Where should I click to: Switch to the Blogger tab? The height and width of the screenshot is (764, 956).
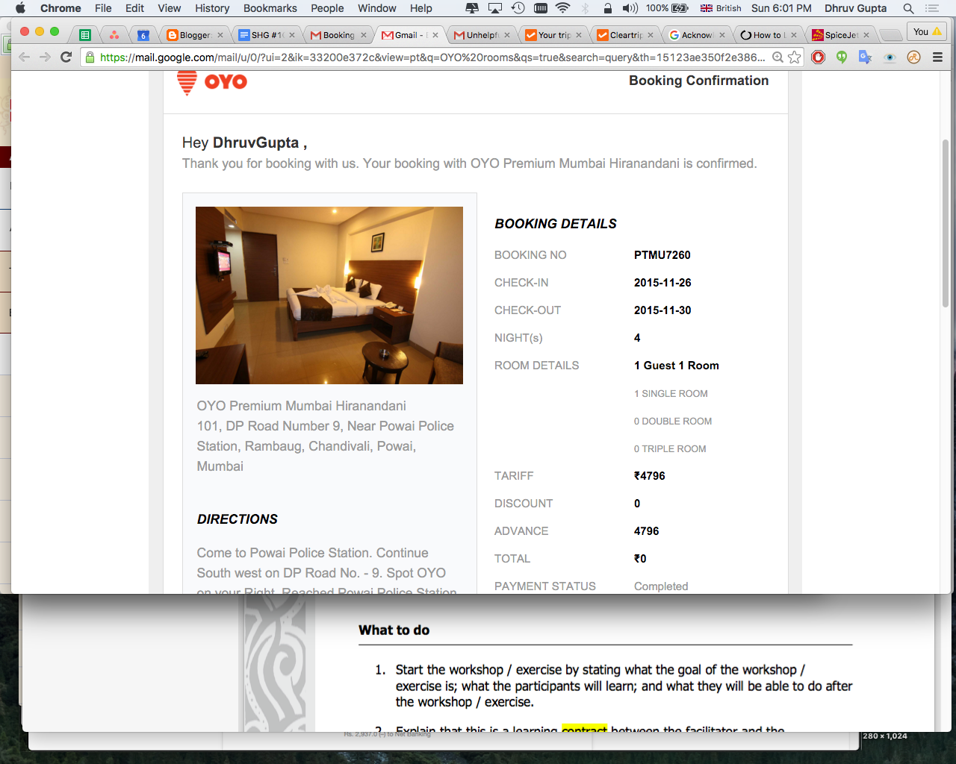[189, 35]
